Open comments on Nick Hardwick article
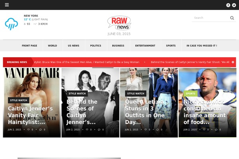The width and height of the screenshot is (239, 159). click(216, 130)
